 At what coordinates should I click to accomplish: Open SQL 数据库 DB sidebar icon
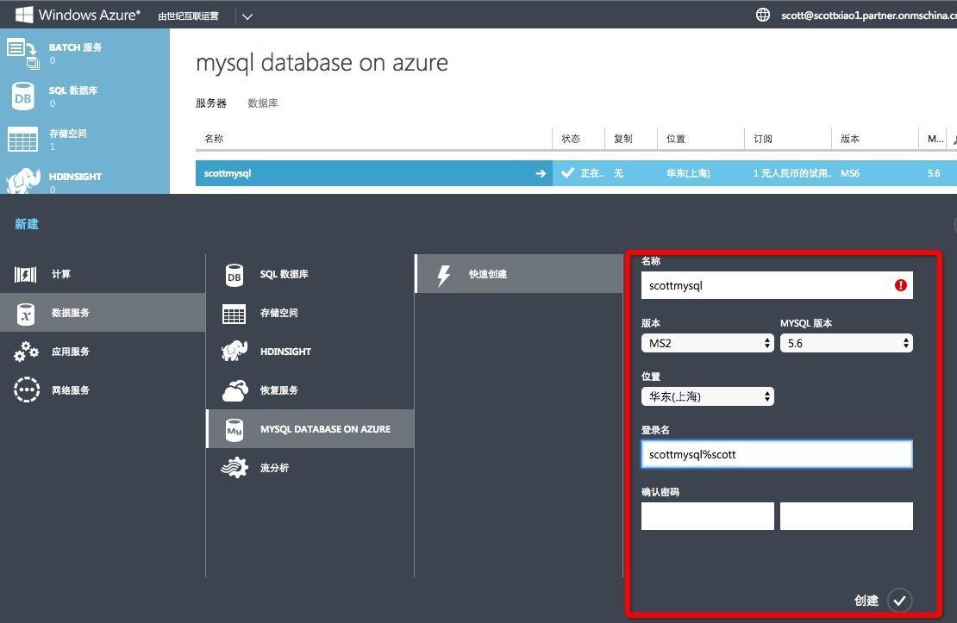23,96
